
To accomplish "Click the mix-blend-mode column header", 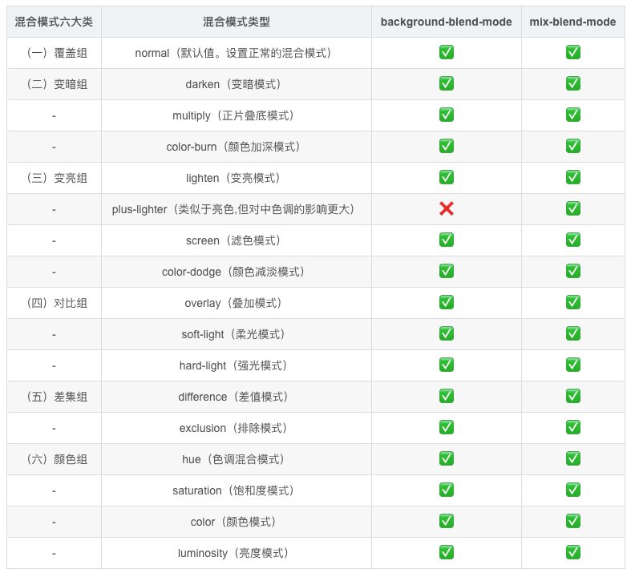I will pos(573,22).
